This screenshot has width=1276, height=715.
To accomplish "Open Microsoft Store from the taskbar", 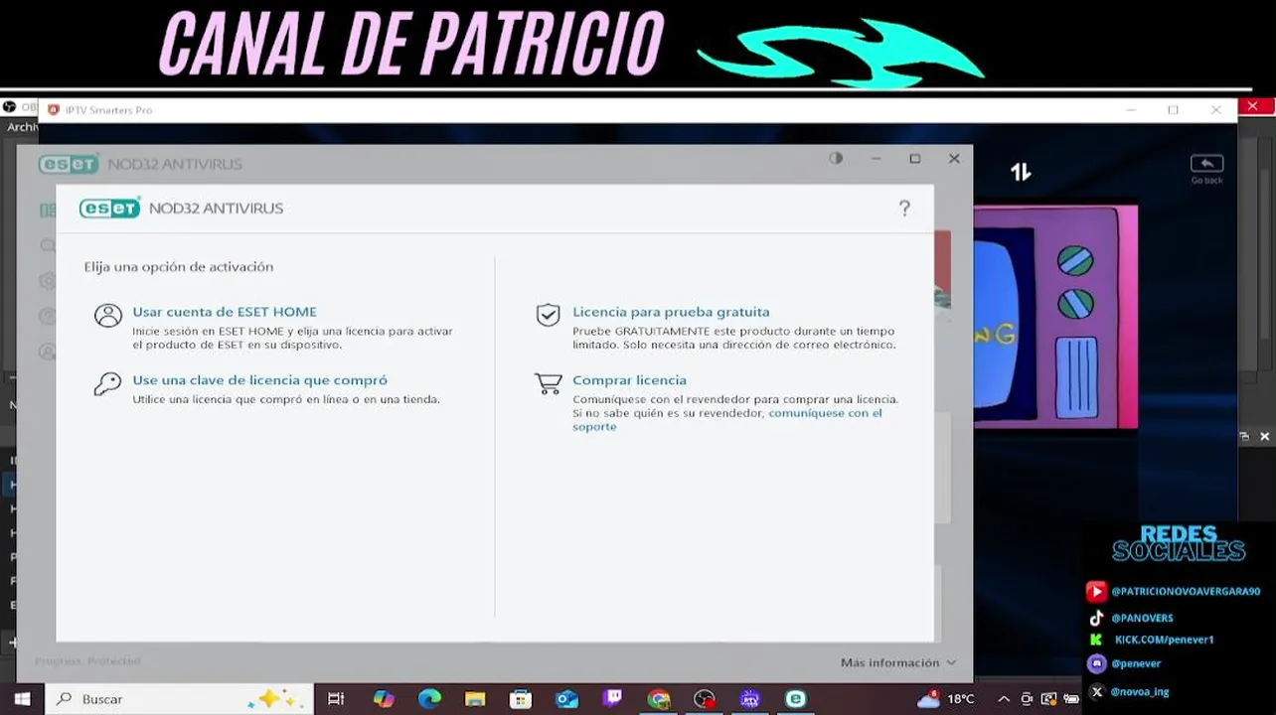I will coord(521,699).
